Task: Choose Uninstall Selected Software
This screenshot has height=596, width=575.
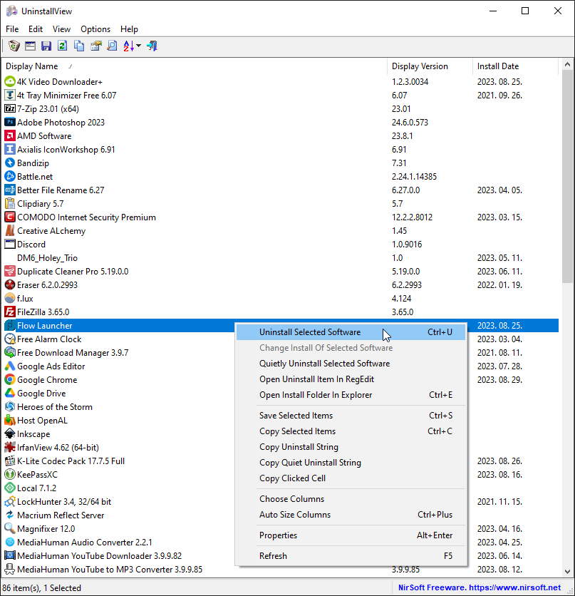Action: coord(351,332)
